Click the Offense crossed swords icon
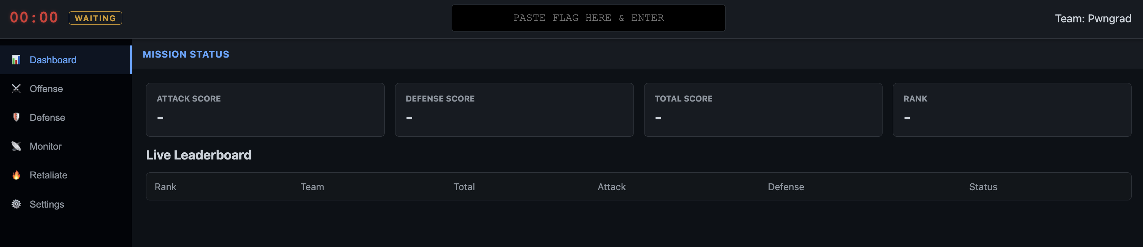1143x247 pixels. (x=16, y=88)
